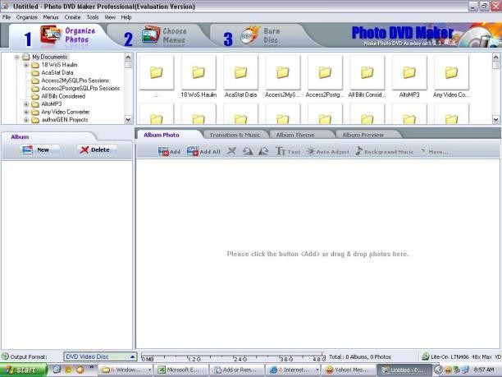
Task: Switch to the Album Photo tab
Action: pos(162,135)
